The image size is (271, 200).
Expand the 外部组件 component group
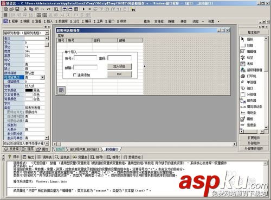pyautogui.click(x=254, y=143)
